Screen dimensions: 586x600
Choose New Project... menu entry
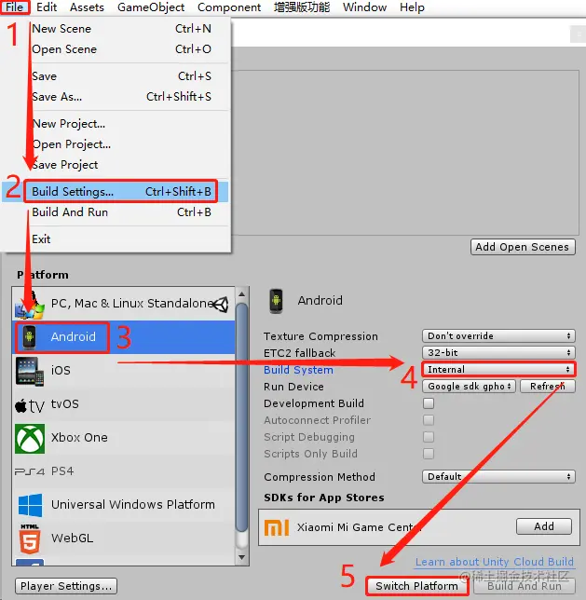[116, 124]
